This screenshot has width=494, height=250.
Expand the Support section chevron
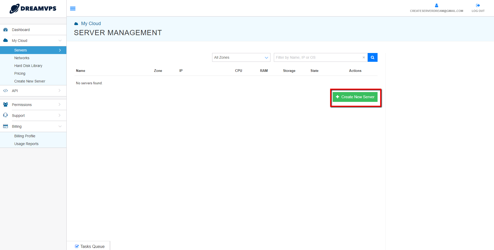pos(60,115)
